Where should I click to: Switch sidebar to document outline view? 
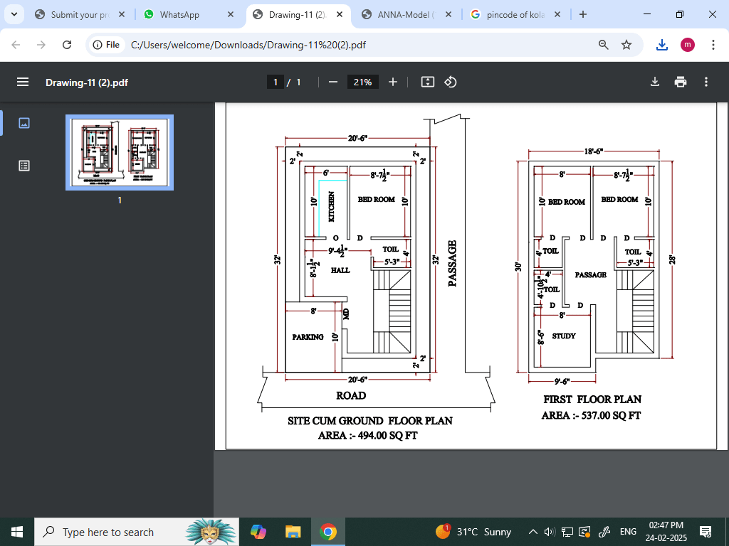tap(24, 166)
